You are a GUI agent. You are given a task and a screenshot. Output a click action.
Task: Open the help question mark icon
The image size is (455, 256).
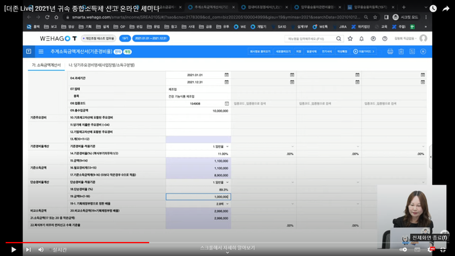coord(385,39)
